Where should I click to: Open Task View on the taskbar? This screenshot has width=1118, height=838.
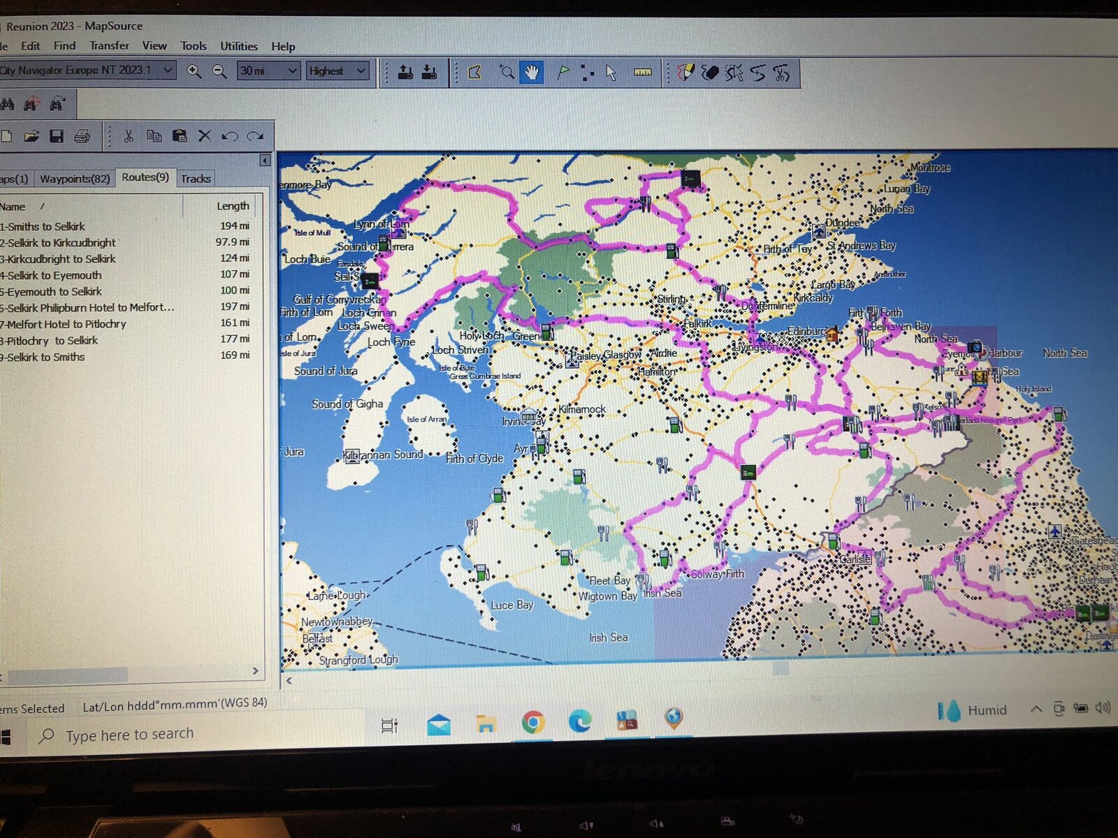pyautogui.click(x=389, y=726)
